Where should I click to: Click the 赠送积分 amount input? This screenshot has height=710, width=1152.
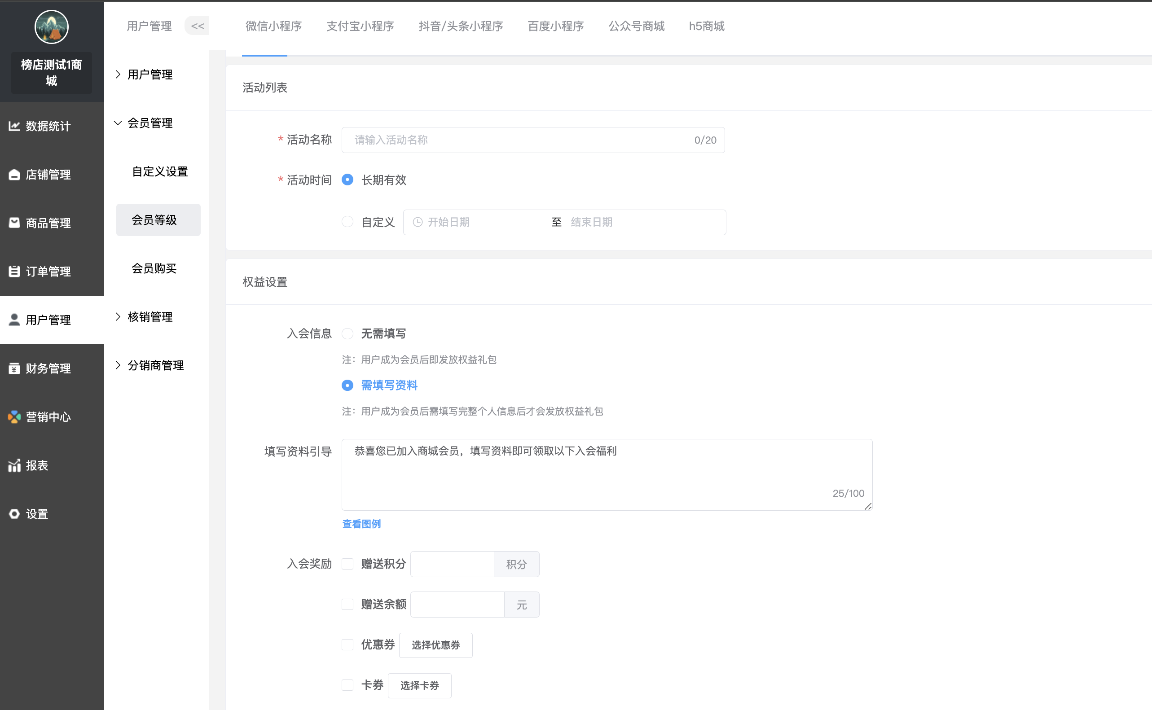[452, 564]
